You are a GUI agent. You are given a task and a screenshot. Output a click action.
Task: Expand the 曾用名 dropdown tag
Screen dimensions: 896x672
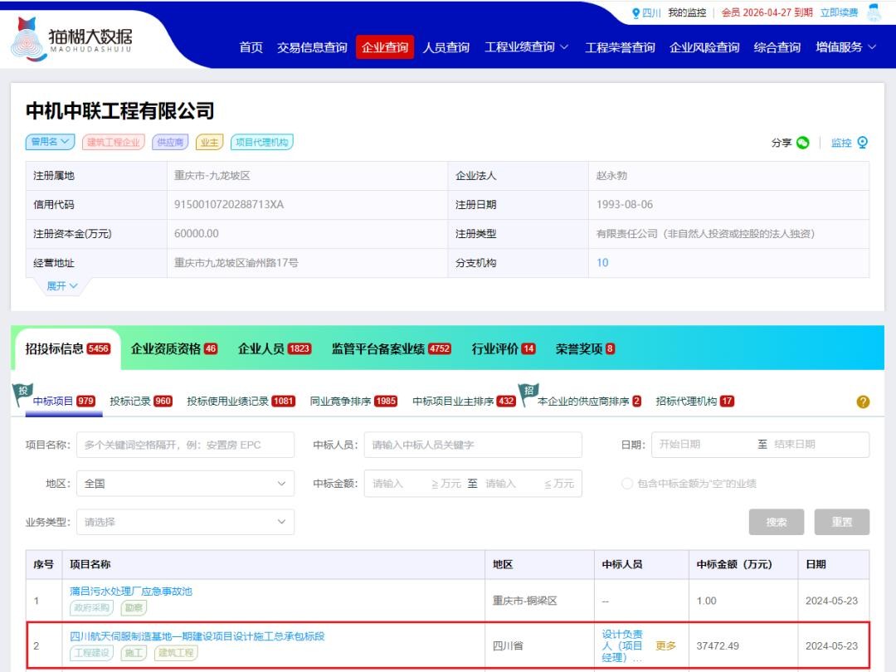[51, 142]
